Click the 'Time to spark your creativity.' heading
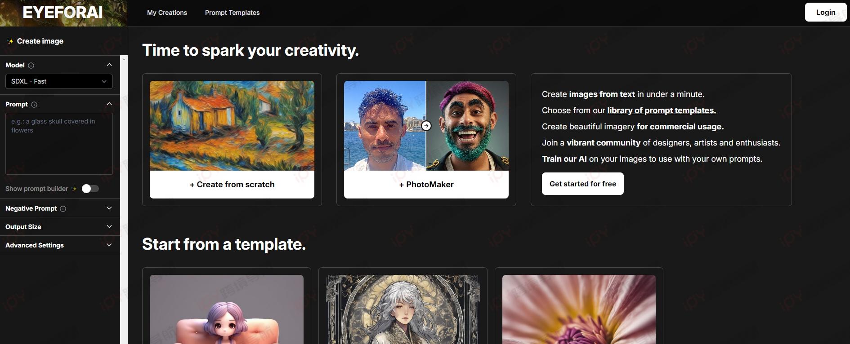Screen dimensions: 850x344 (251, 50)
